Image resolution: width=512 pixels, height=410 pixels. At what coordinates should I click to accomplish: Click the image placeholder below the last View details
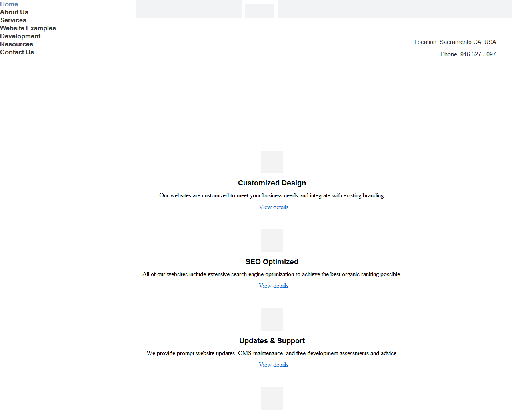272,398
